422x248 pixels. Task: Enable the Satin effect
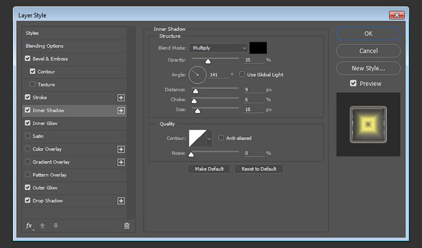click(x=27, y=136)
